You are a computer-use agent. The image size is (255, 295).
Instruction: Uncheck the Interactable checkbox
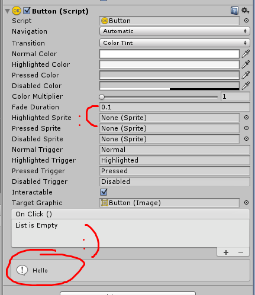click(x=104, y=192)
